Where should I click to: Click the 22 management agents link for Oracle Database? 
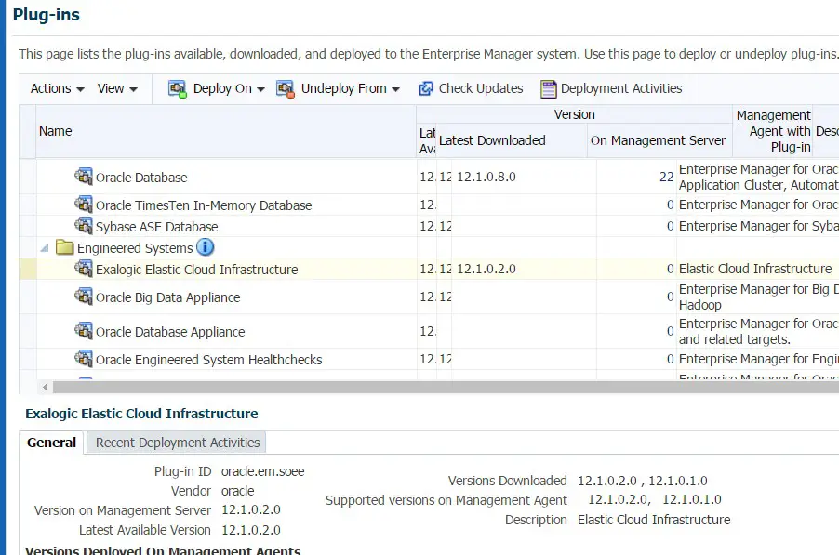[x=667, y=177]
